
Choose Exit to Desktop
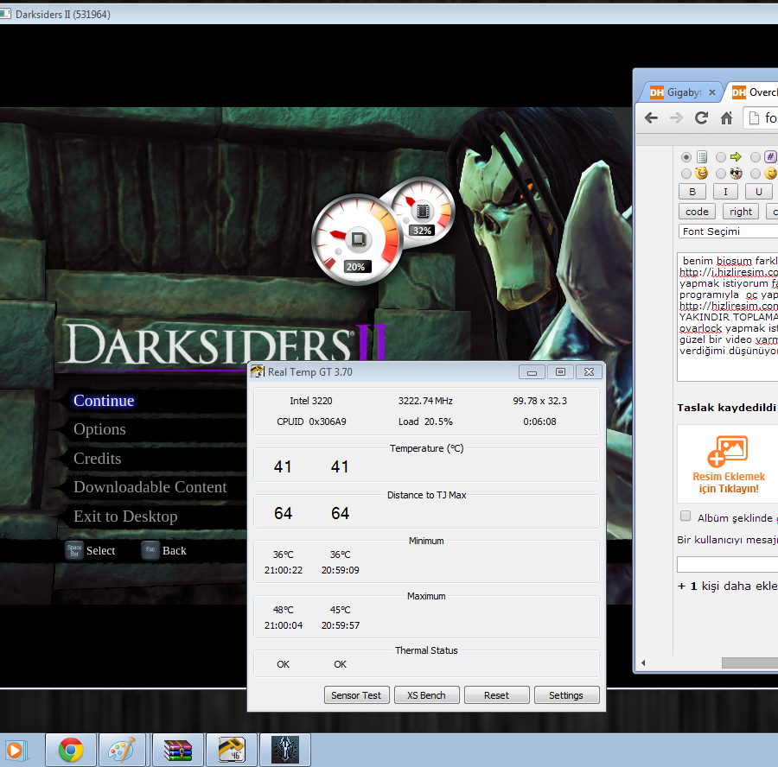click(125, 517)
